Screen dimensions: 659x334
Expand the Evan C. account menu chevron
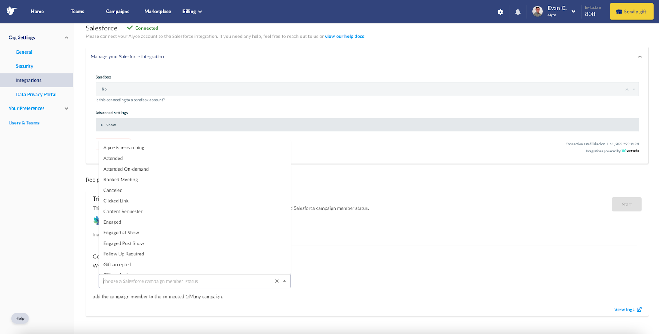pyautogui.click(x=573, y=12)
